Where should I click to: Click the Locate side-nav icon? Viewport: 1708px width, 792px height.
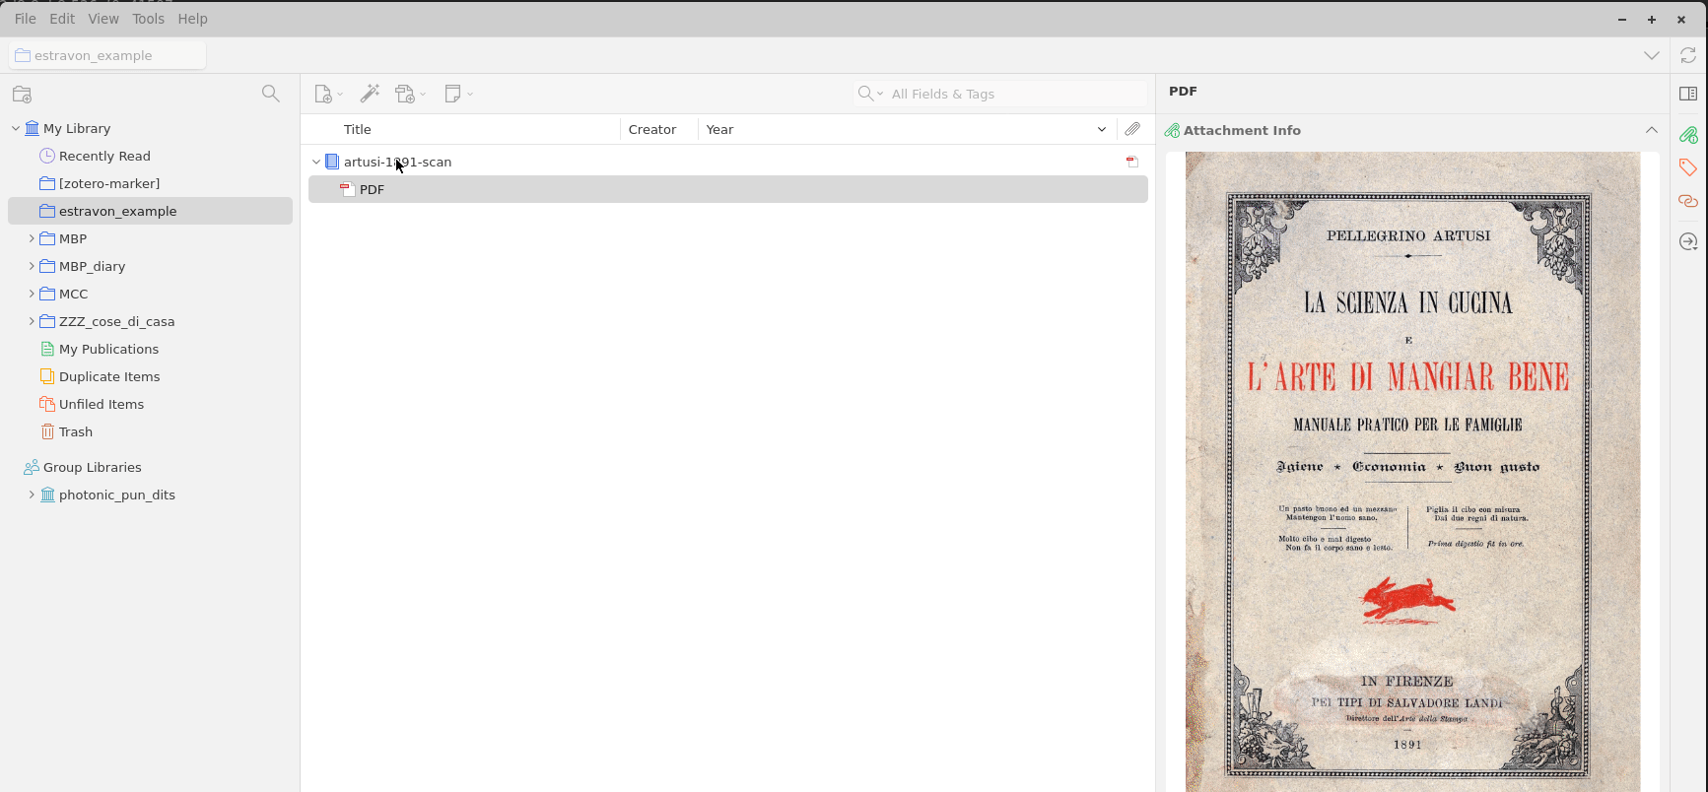click(x=1688, y=241)
